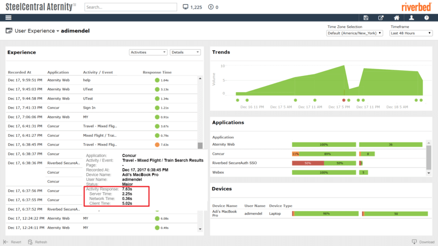The image size is (438, 246).
Task: Click the Device Type column header
Action: point(281,206)
